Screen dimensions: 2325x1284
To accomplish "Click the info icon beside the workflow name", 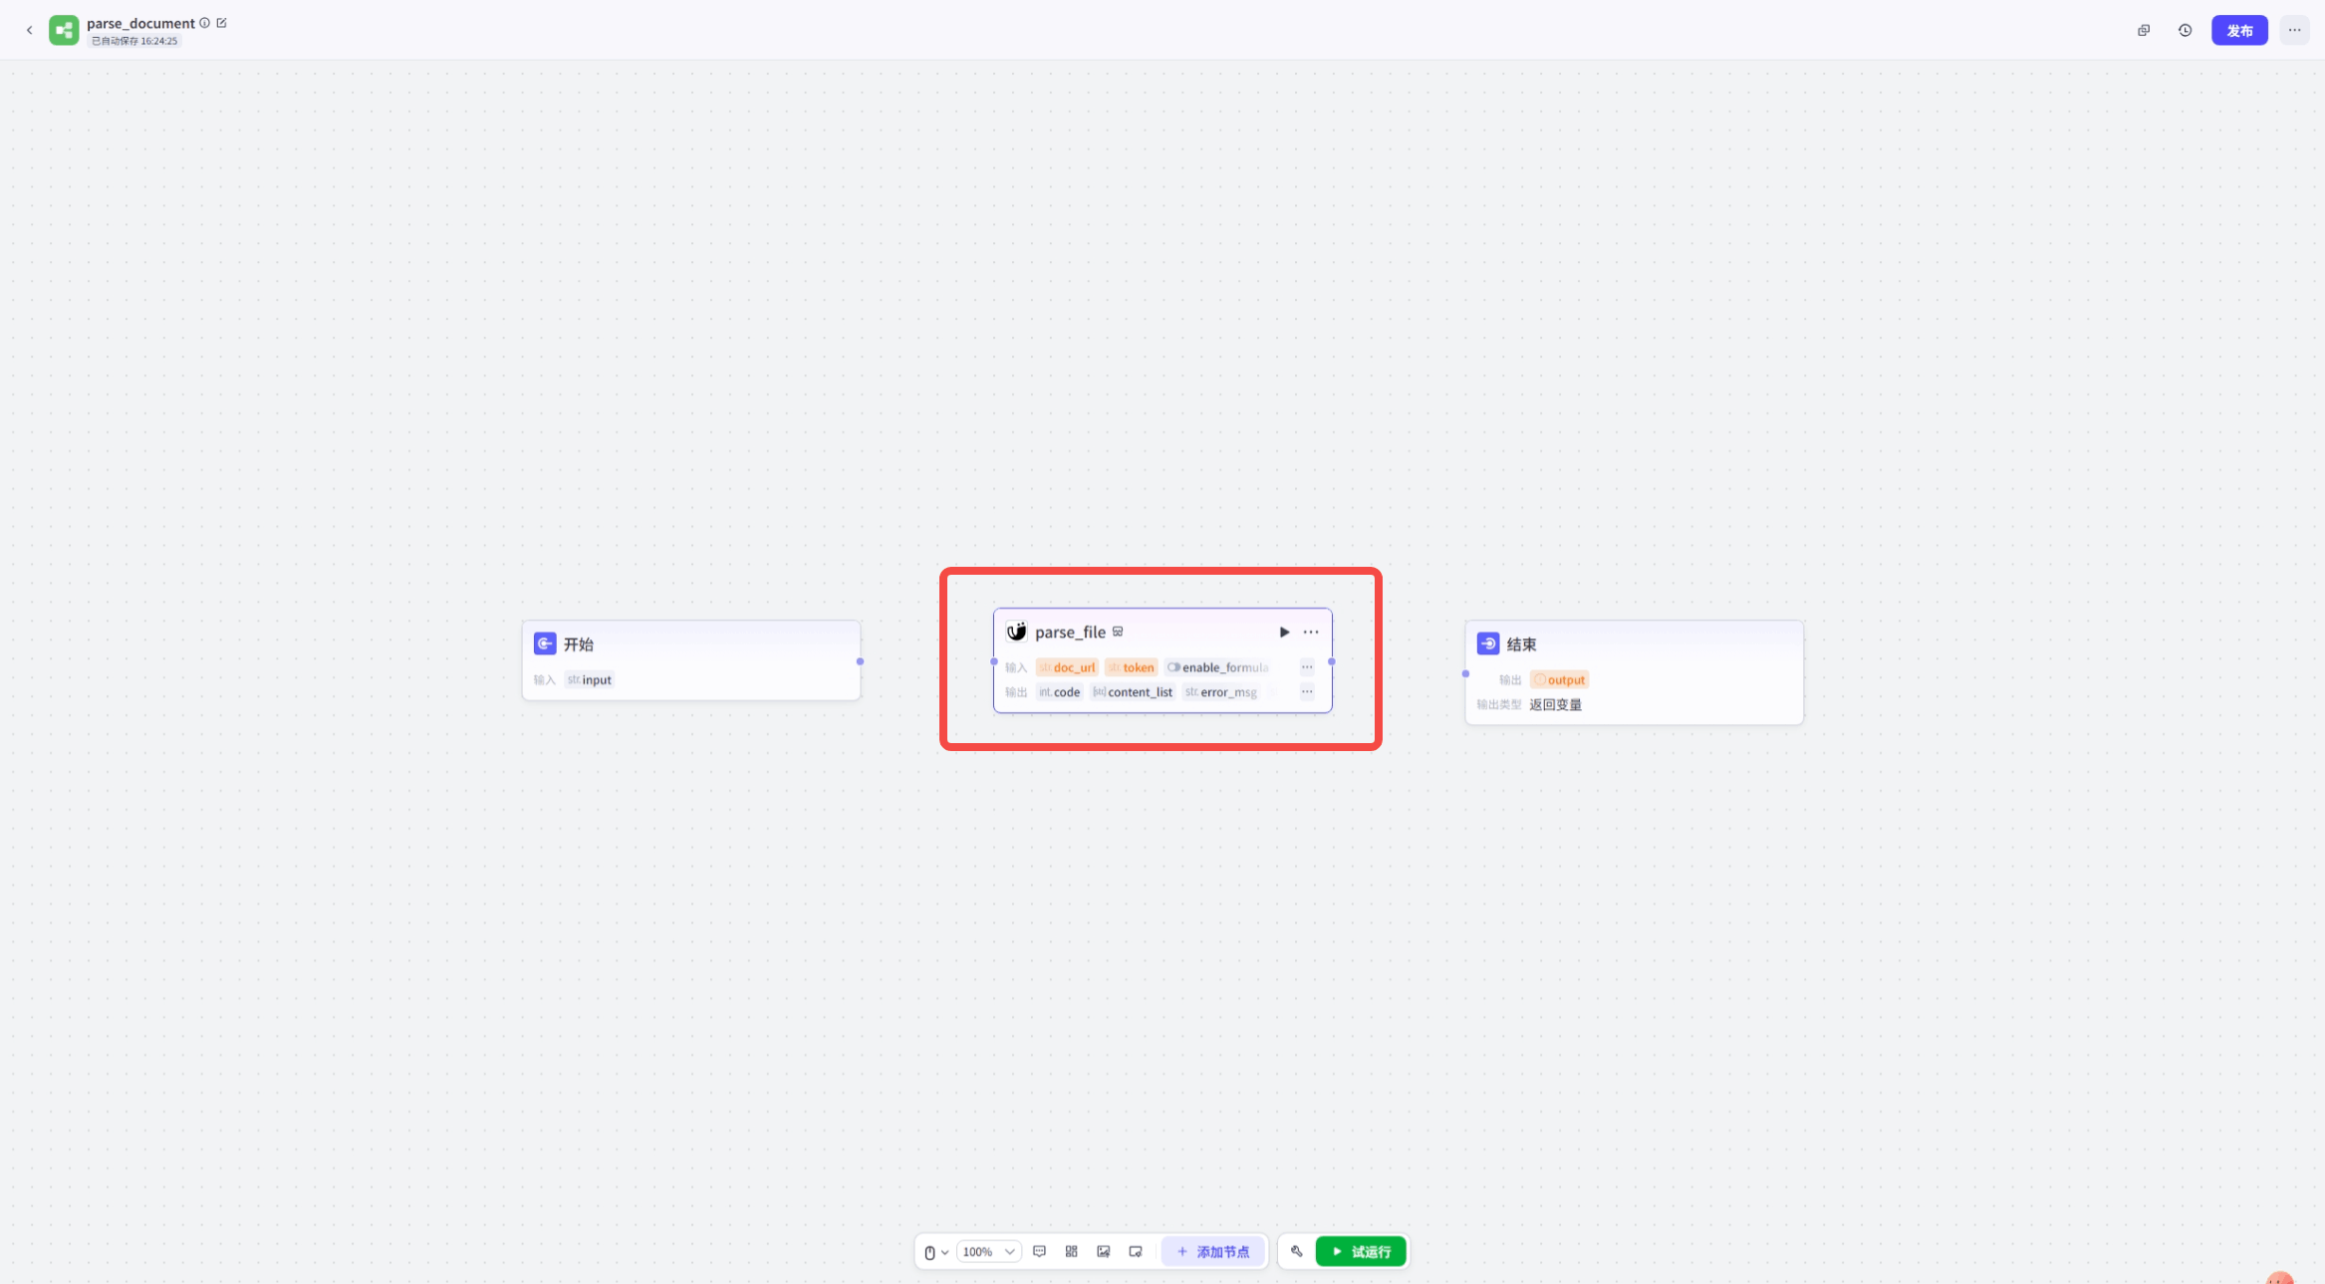I will [205, 23].
